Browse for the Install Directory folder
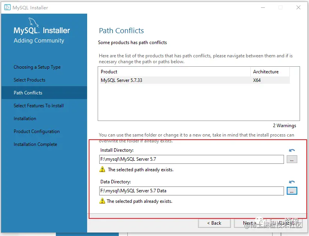This screenshot has width=309, height=236. tap(292, 160)
